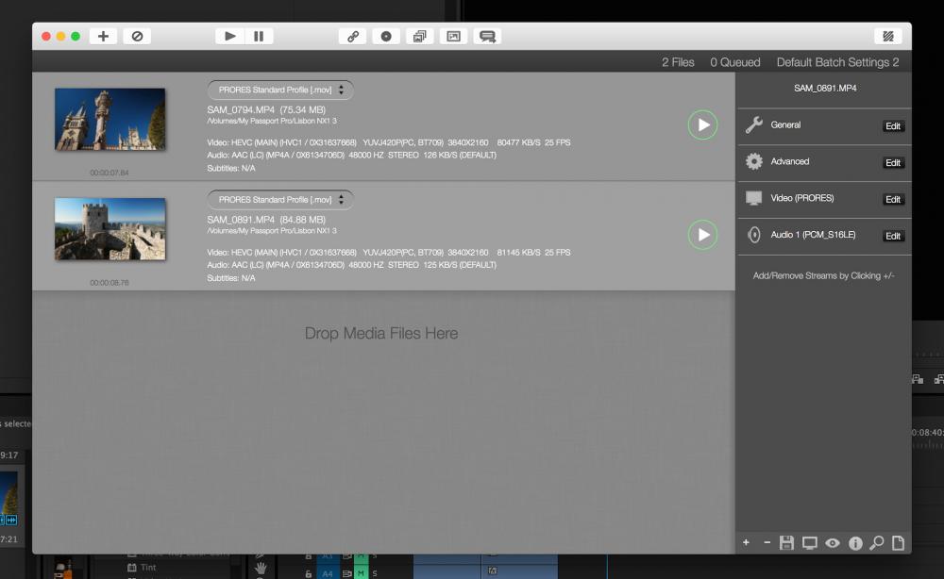The width and height of the screenshot is (944, 579).
Task: Click the floppy disk save icon
Action: [786, 543]
